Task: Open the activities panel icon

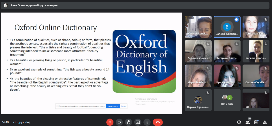Action: (x=265, y=122)
